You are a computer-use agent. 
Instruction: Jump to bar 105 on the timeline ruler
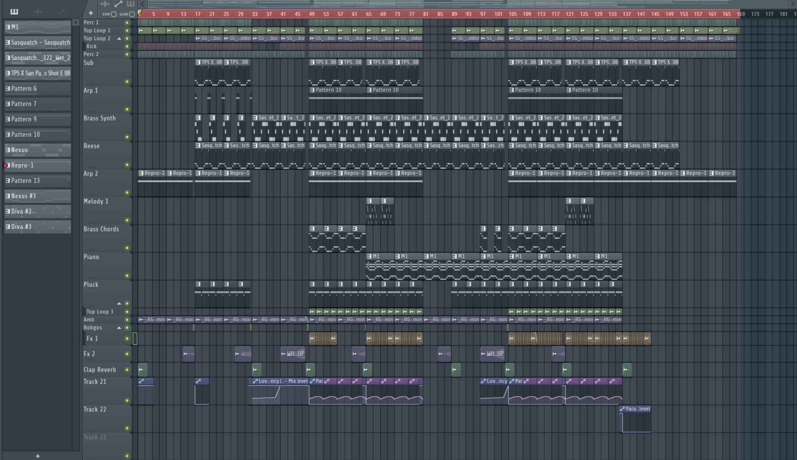point(512,14)
